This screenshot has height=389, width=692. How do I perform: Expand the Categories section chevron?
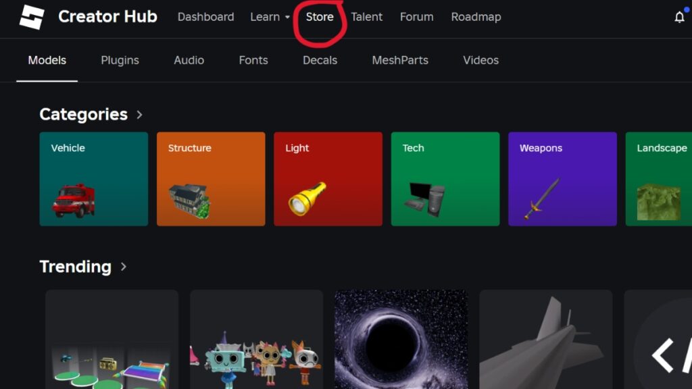pos(139,115)
